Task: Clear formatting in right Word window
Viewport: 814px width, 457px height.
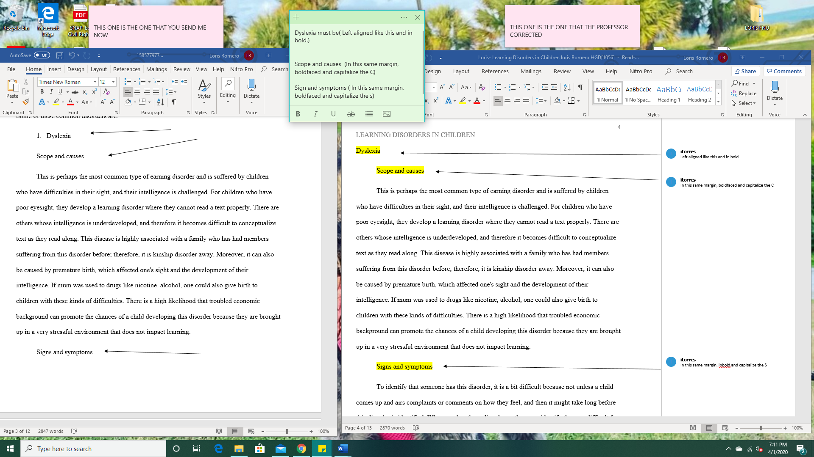Action: [x=482, y=87]
